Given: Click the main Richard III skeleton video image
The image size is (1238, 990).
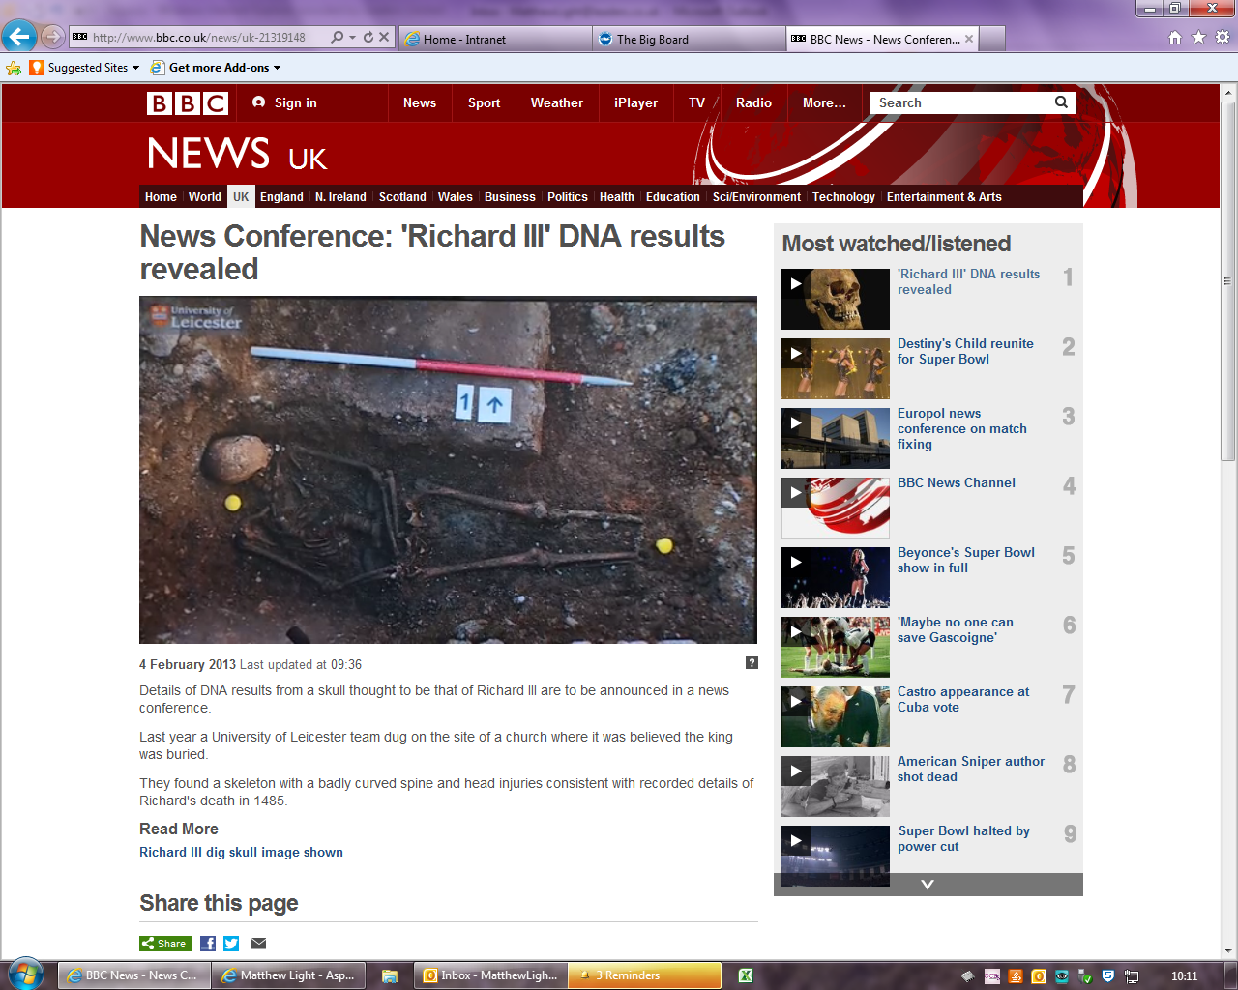Looking at the screenshot, I should (x=448, y=470).
